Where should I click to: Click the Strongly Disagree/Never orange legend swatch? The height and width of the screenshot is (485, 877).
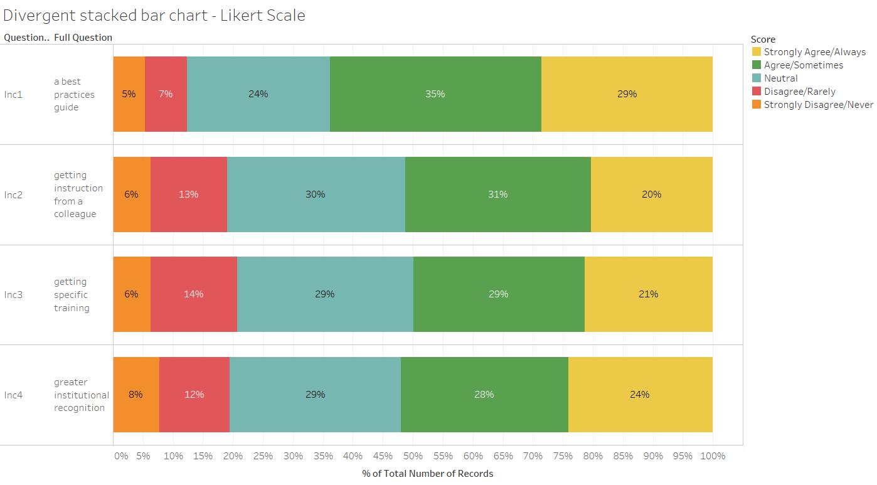coord(756,105)
